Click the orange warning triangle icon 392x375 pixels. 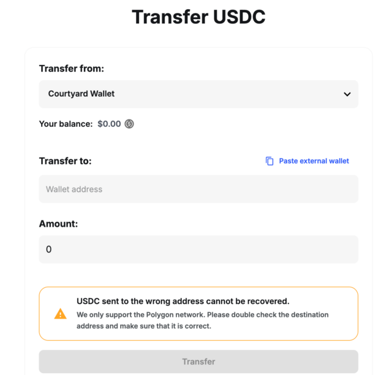(60, 314)
